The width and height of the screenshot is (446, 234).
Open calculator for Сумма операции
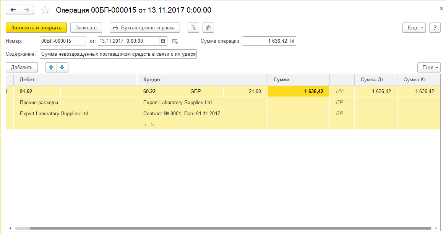[x=292, y=41]
